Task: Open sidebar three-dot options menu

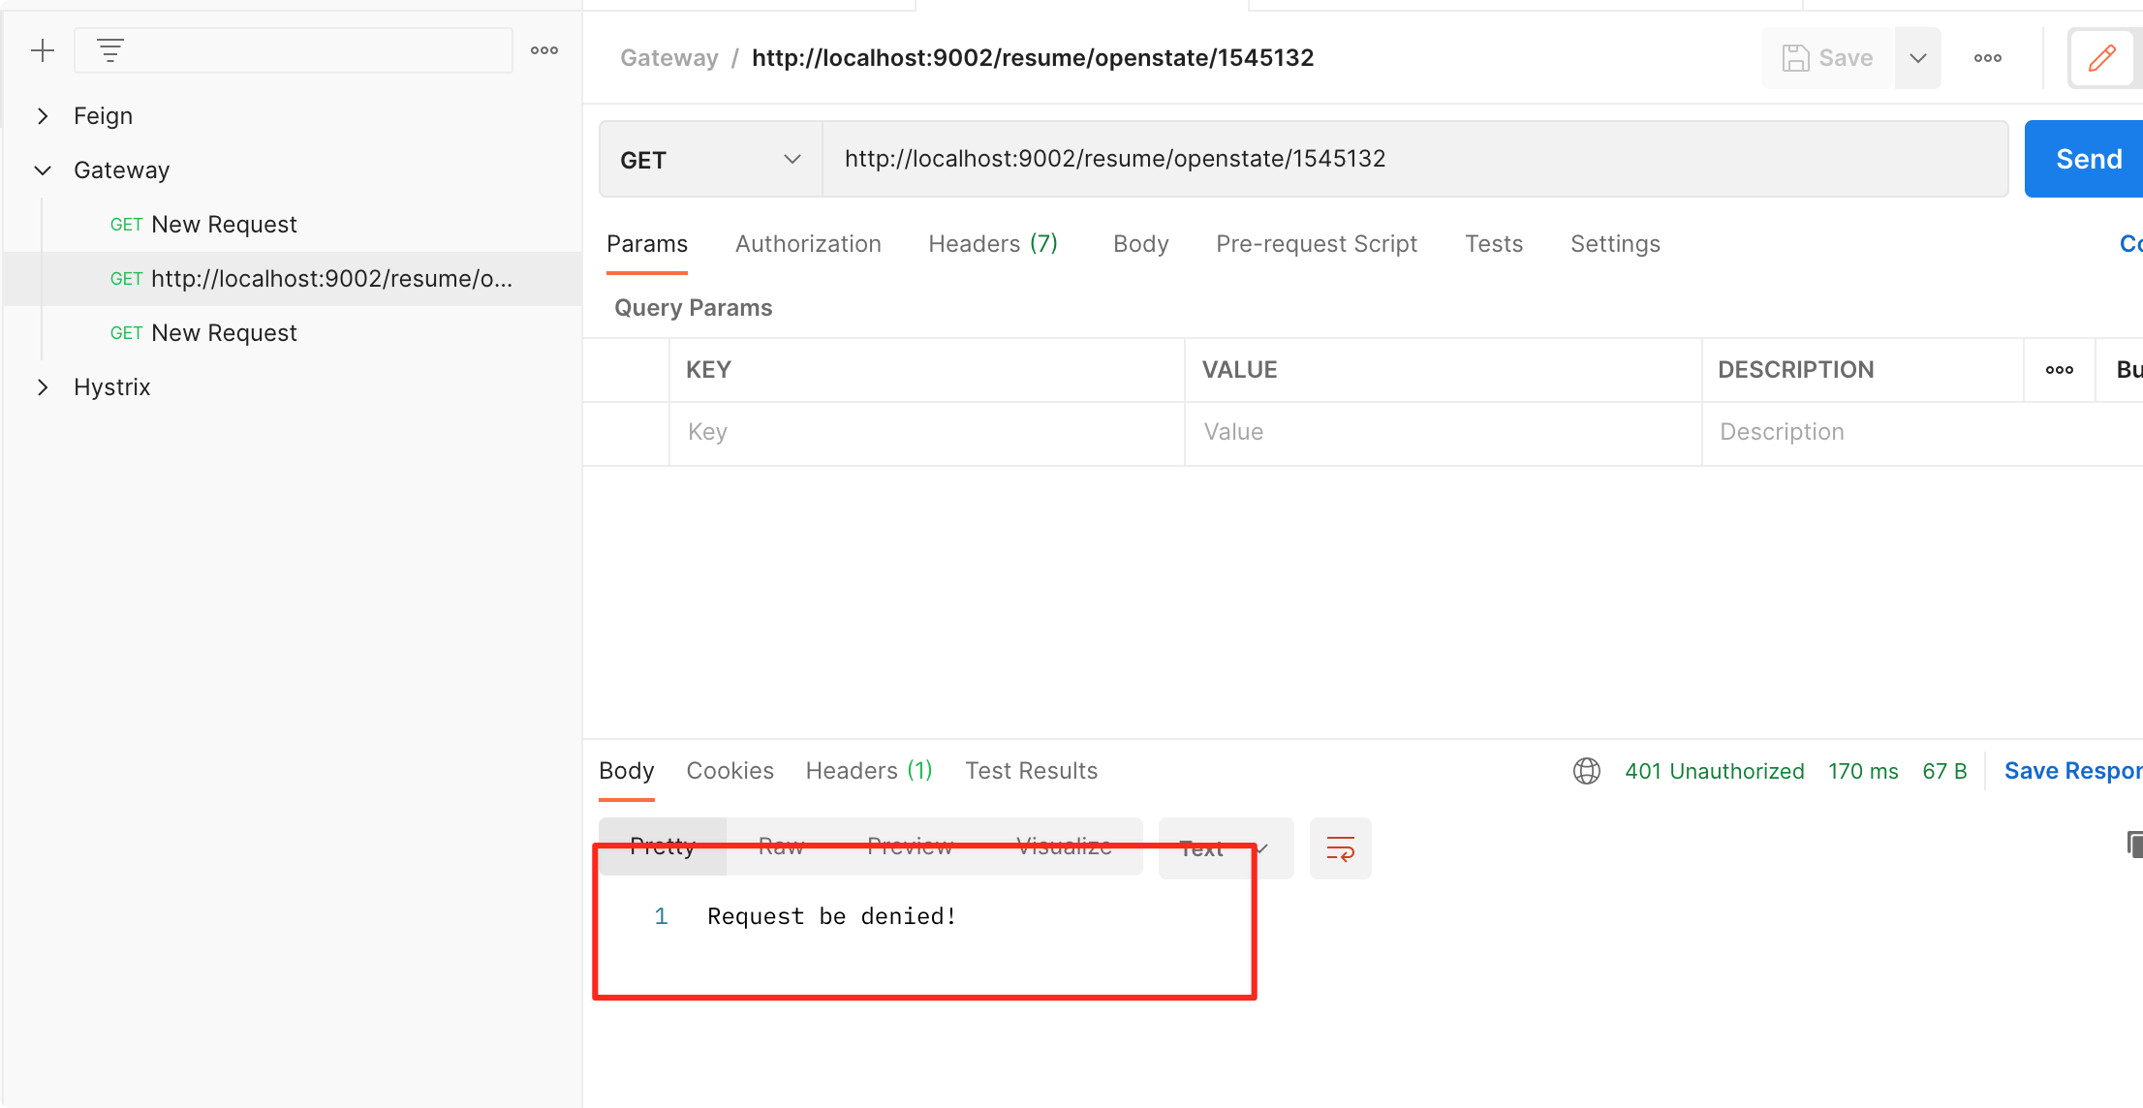Action: click(x=544, y=50)
